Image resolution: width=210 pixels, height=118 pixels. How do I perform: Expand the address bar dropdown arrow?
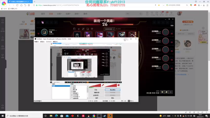point(163,5)
